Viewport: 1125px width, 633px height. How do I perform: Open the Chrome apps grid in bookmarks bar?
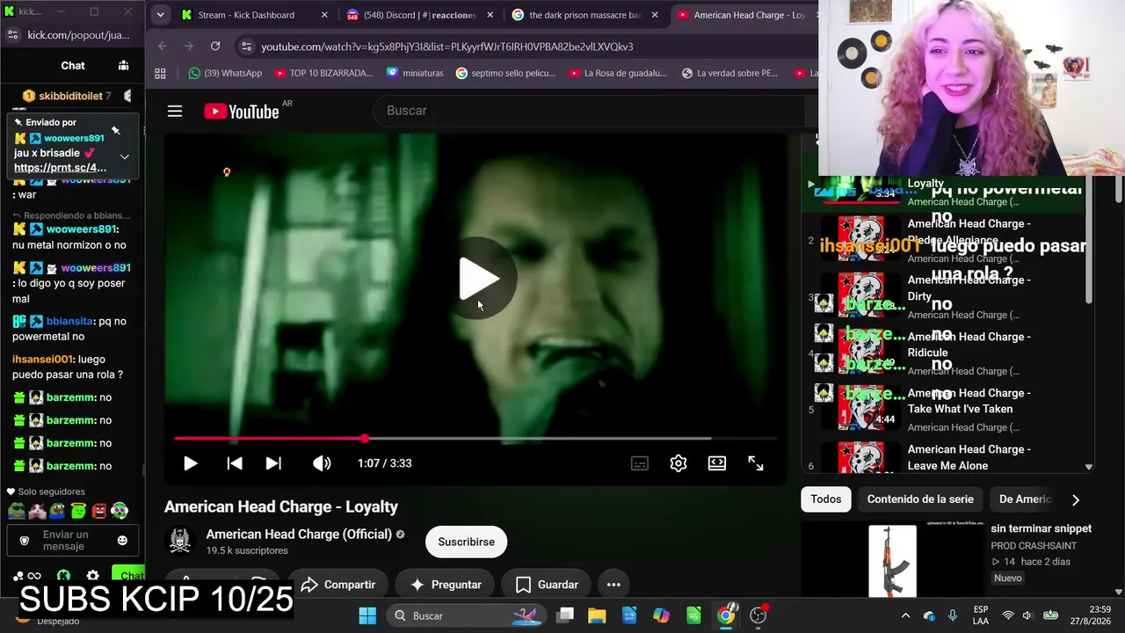point(160,73)
